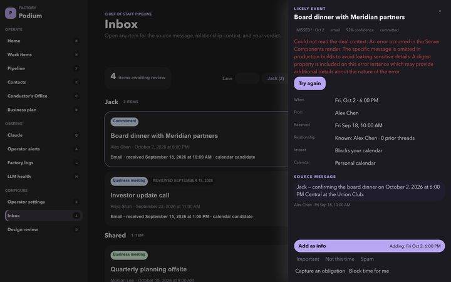Open the Pipeline page
The height and width of the screenshot is (282, 451).
pos(43,68)
